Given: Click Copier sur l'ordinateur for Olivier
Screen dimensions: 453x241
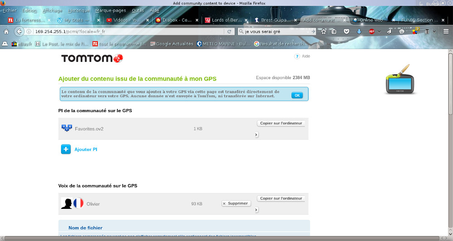Looking at the screenshot, I should click(x=281, y=198).
